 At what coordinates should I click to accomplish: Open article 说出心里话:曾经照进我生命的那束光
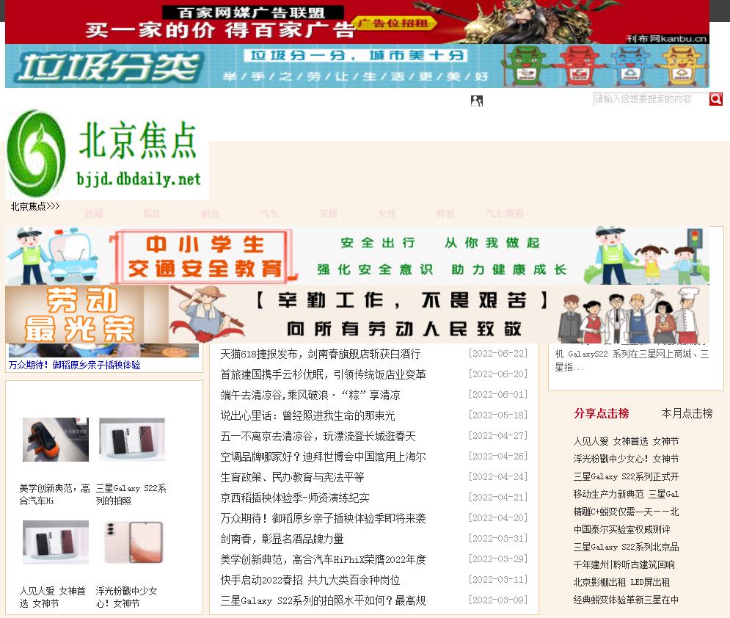(x=307, y=415)
